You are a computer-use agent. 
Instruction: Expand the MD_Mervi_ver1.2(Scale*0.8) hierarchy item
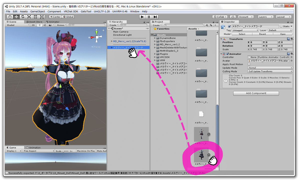tap(111, 41)
